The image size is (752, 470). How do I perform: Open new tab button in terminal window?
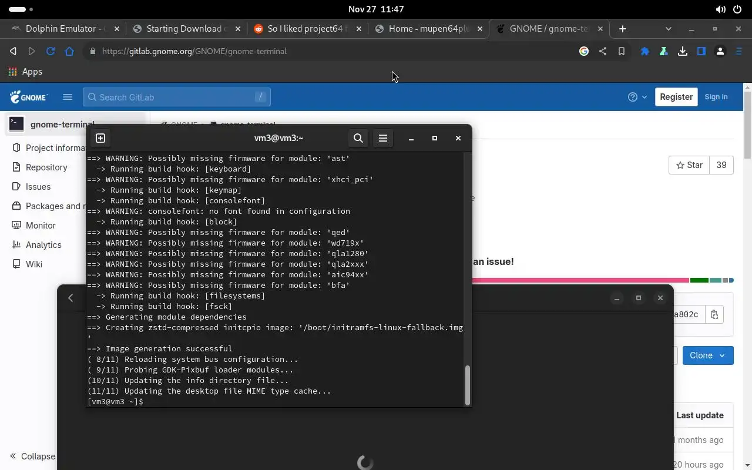click(x=100, y=138)
